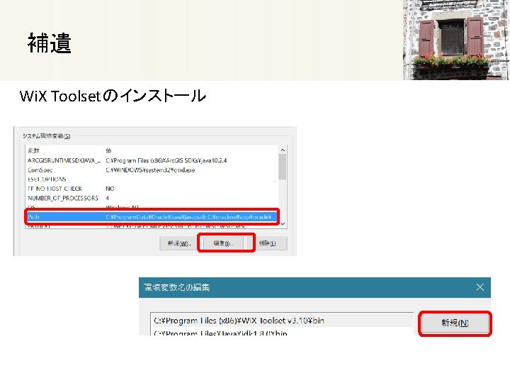Screen dimensions: 510x383
Task: Click the scroll-up arrow of variables list
Action: 283,150
